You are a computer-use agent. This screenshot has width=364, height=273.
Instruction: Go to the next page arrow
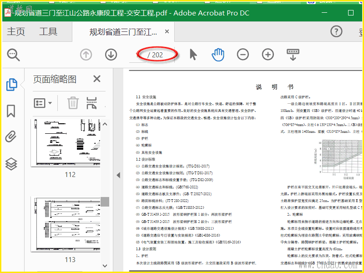pos(111,55)
